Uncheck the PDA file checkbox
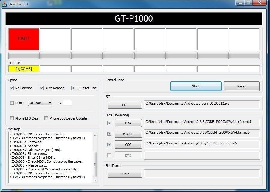This screenshot has width=270, height=192. click(x=109, y=123)
